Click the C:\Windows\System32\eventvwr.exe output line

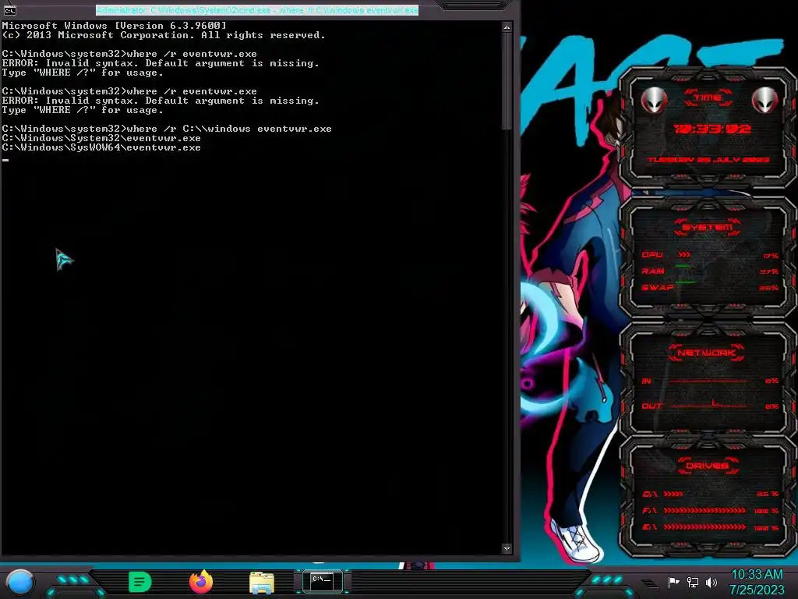click(101, 138)
